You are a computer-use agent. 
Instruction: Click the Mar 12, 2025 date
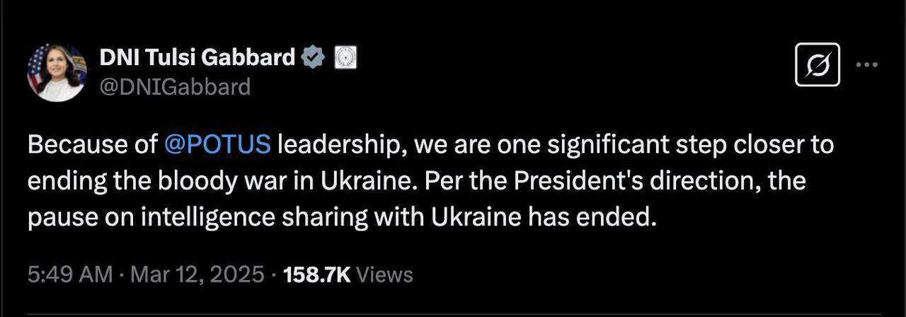tap(197, 275)
